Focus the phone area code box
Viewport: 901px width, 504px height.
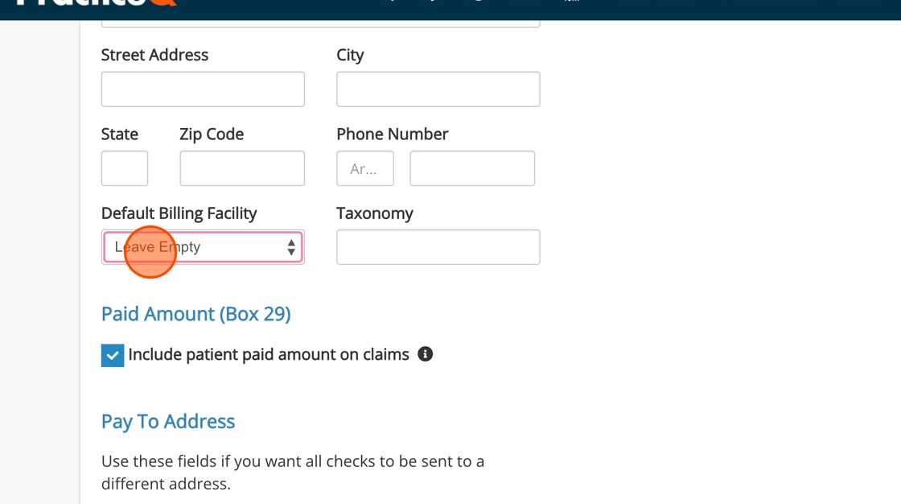click(x=364, y=168)
